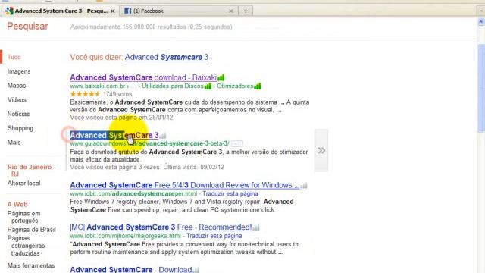485x273 pixels.
Task: Close the Advanced System Care 3 tab
Action: 113,11
